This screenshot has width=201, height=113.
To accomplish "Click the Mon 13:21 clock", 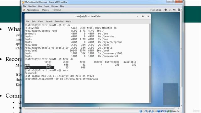I will click(156, 10).
